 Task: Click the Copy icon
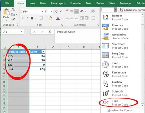13,15
